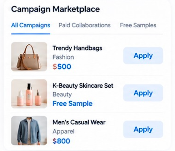Click the Fashion category label
Image resolution: width=175 pixels, height=151 pixels.
click(63, 57)
